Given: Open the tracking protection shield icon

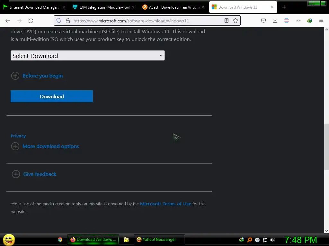Looking at the screenshot, I should point(59,20).
